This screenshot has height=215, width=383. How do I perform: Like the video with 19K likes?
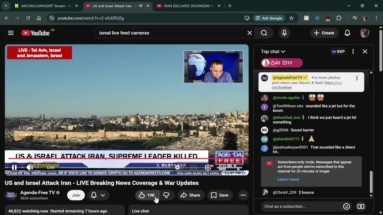coord(147,195)
